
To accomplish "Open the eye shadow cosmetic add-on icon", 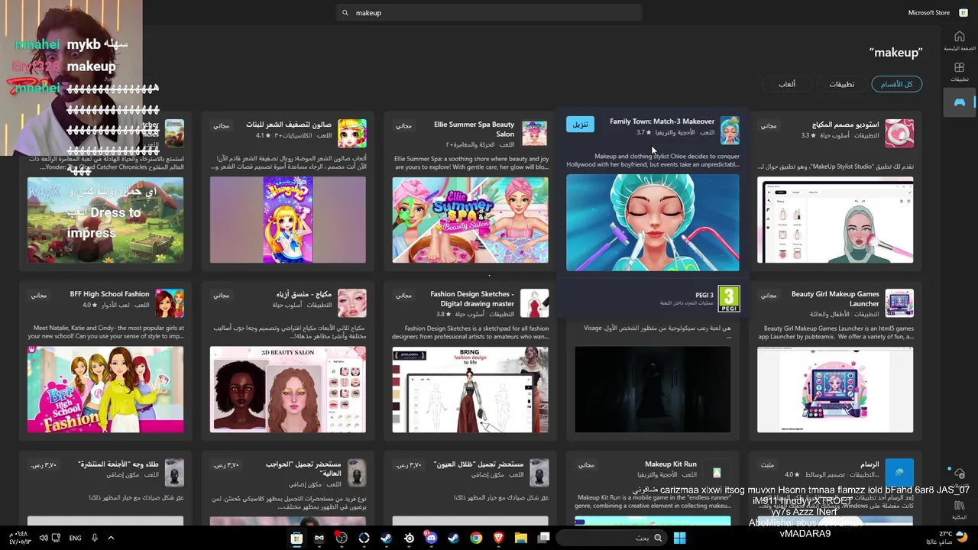I will coord(539,473).
